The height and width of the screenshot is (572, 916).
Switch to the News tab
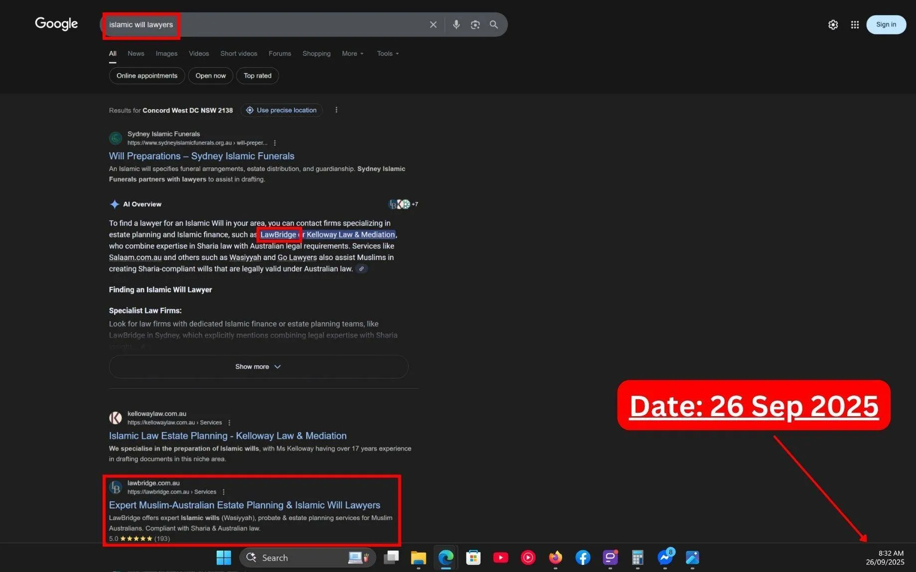coord(135,53)
